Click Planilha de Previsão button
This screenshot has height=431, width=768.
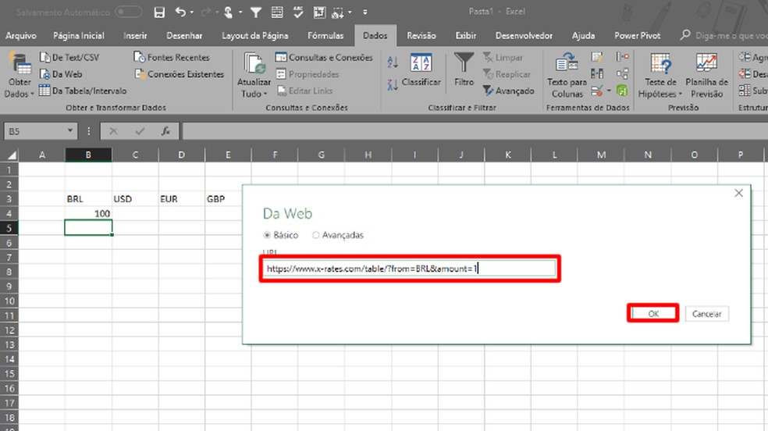point(706,75)
